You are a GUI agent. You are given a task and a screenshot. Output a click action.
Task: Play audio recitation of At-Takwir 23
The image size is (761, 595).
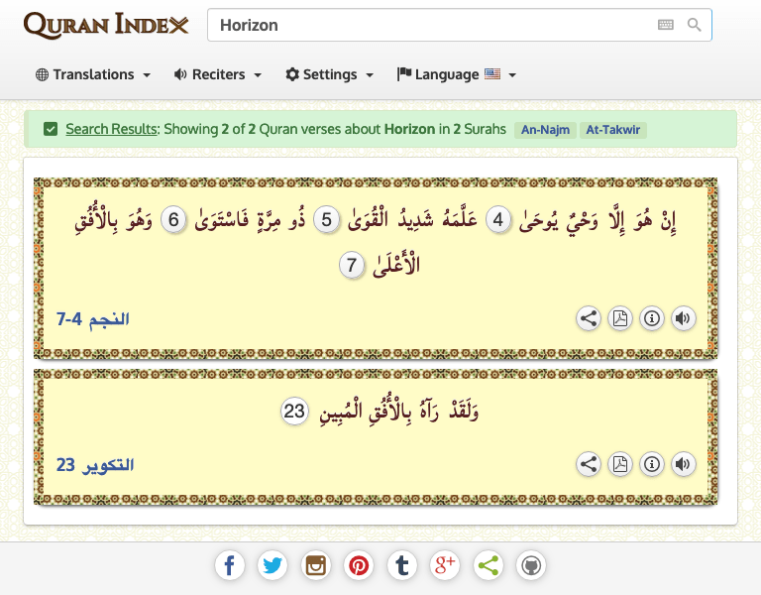pyautogui.click(x=683, y=464)
